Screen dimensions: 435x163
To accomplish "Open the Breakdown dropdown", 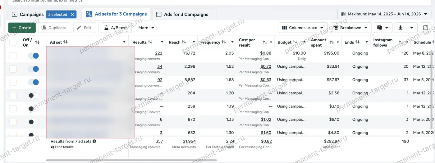I will click(351, 28).
